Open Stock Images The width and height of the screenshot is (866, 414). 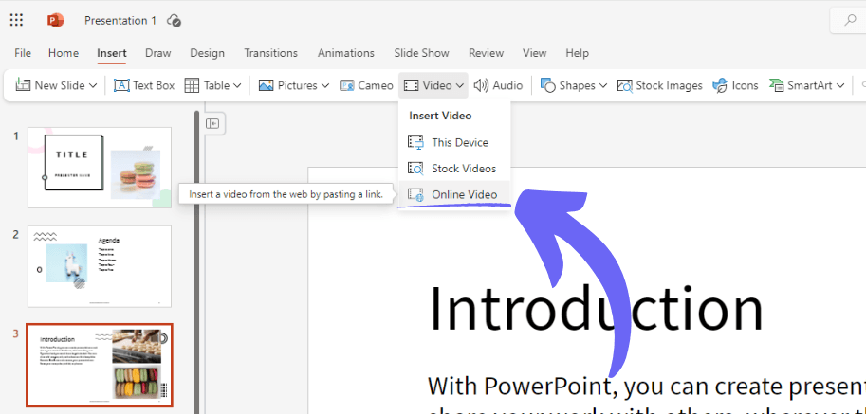(x=659, y=85)
